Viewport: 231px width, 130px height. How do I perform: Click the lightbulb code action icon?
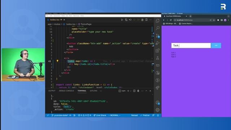coord(57,61)
